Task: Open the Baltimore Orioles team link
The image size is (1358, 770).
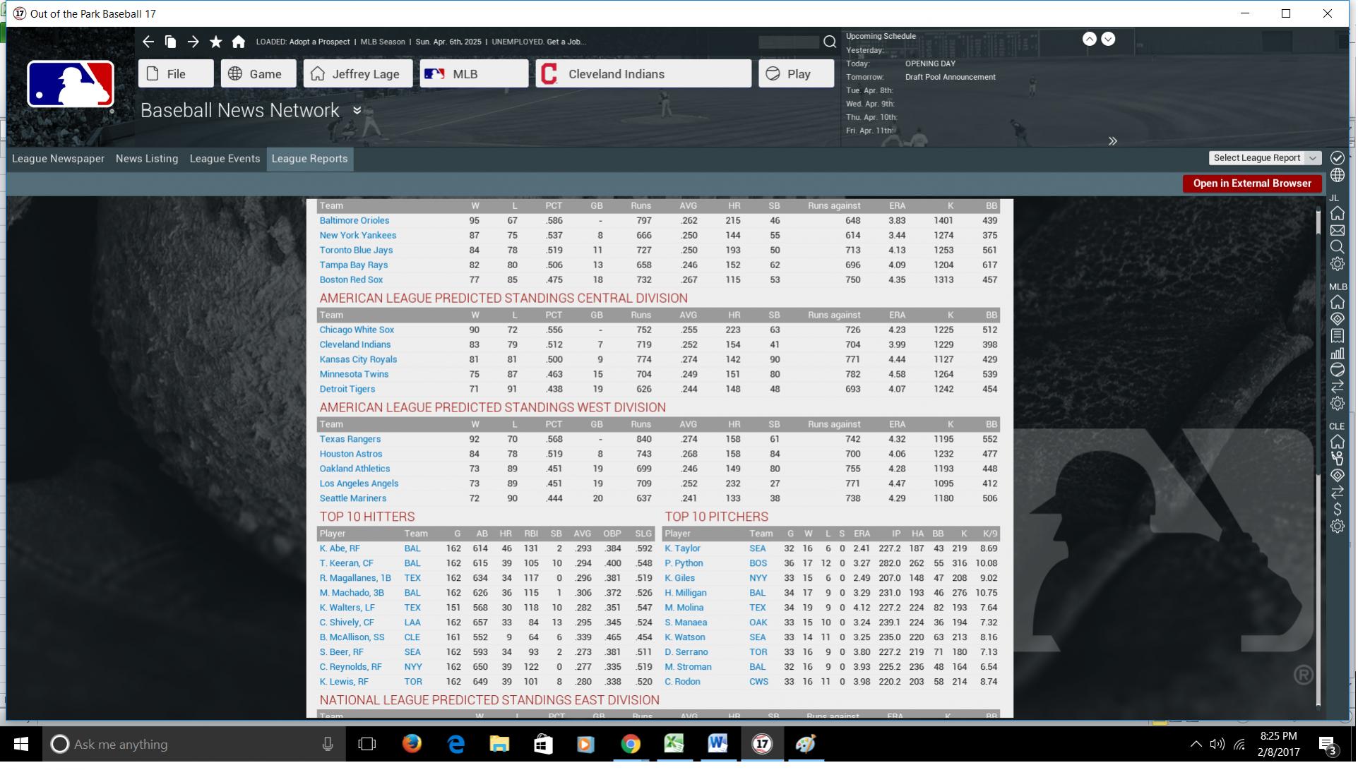Action: click(x=354, y=221)
